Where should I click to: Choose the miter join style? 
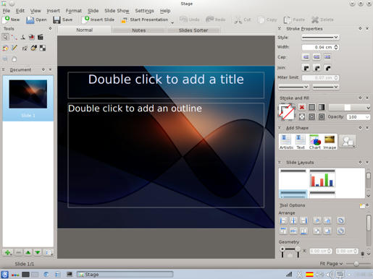[x=306, y=68]
